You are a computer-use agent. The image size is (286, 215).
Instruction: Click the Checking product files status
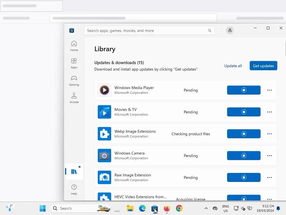coord(190,134)
